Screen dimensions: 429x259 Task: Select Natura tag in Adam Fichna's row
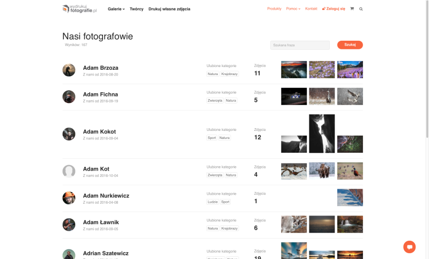point(231,101)
